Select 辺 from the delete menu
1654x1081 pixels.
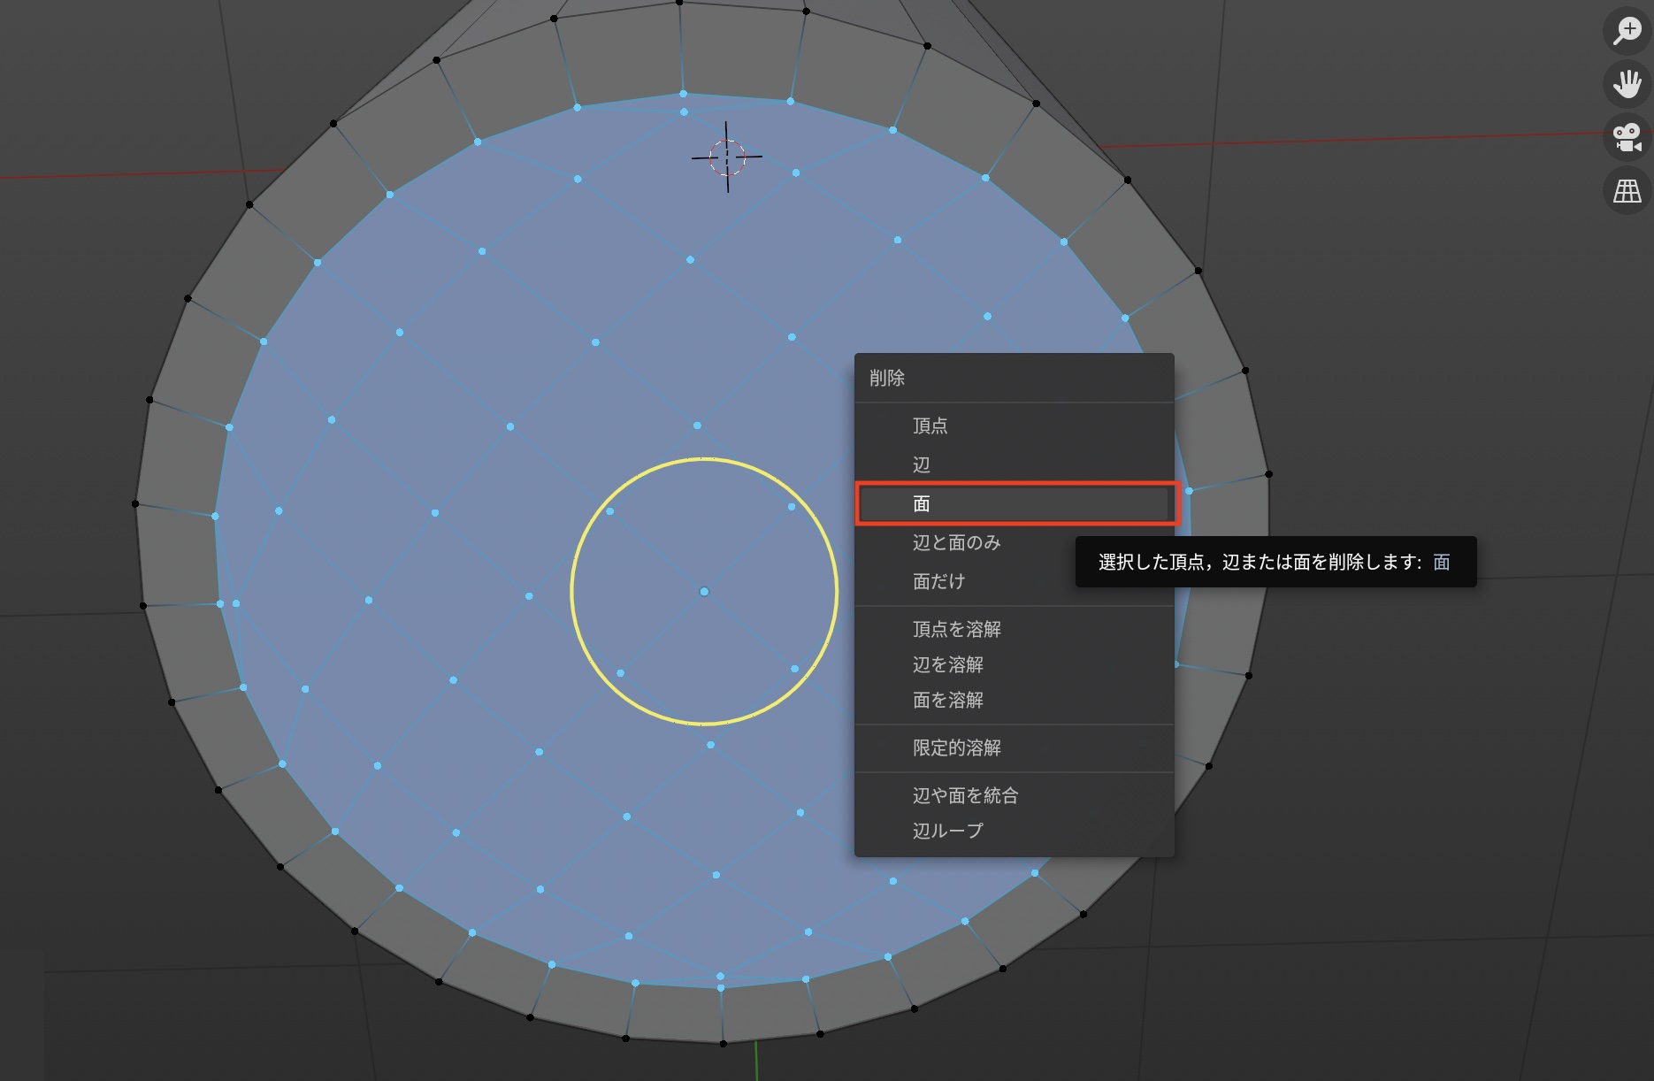pyautogui.click(x=922, y=464)
